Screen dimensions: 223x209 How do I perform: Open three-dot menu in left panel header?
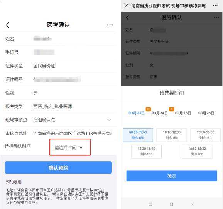[110, 25]
